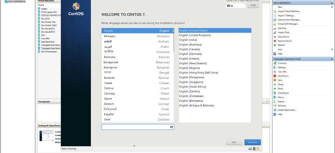Select Linux-Mint virtual machine

[x=45, y=38]
